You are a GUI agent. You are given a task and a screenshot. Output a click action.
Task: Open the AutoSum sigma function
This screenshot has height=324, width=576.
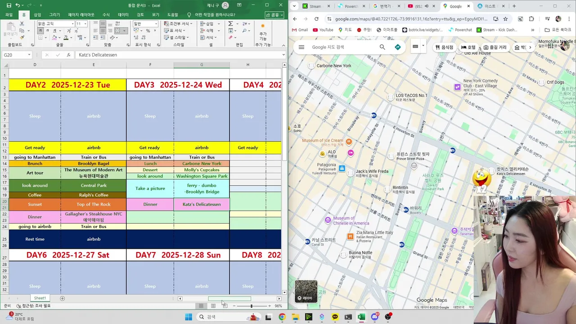tap(231, 24)
